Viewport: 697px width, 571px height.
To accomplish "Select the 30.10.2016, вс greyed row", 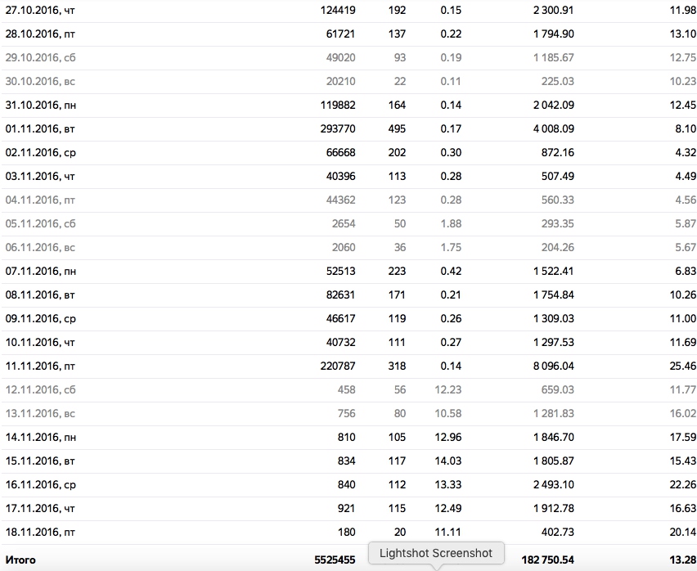I will [348, 81].
